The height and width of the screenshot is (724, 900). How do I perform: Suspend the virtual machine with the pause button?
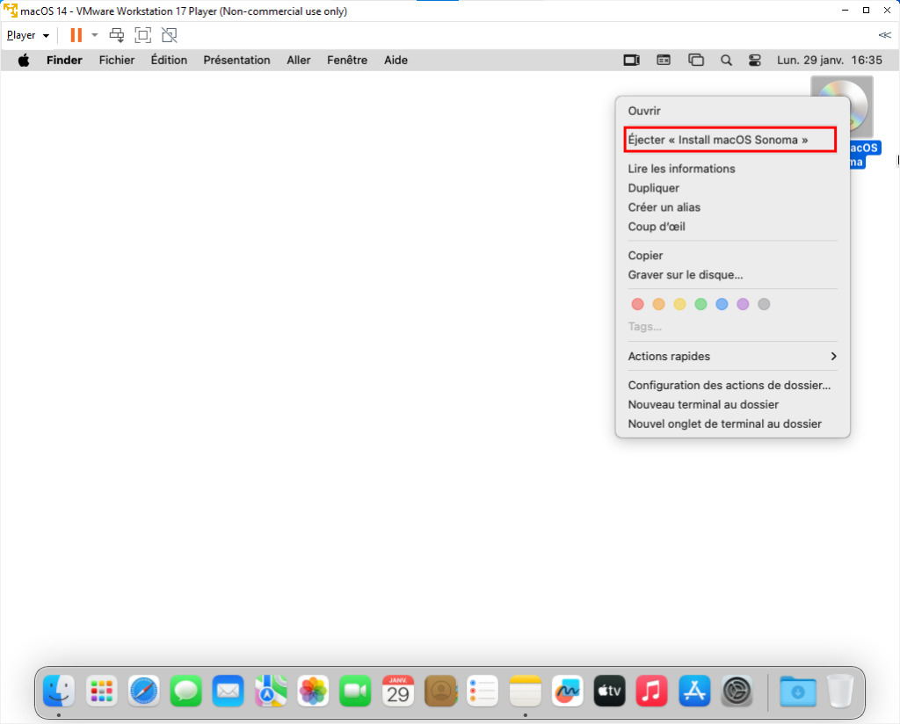tap(77, 34)
